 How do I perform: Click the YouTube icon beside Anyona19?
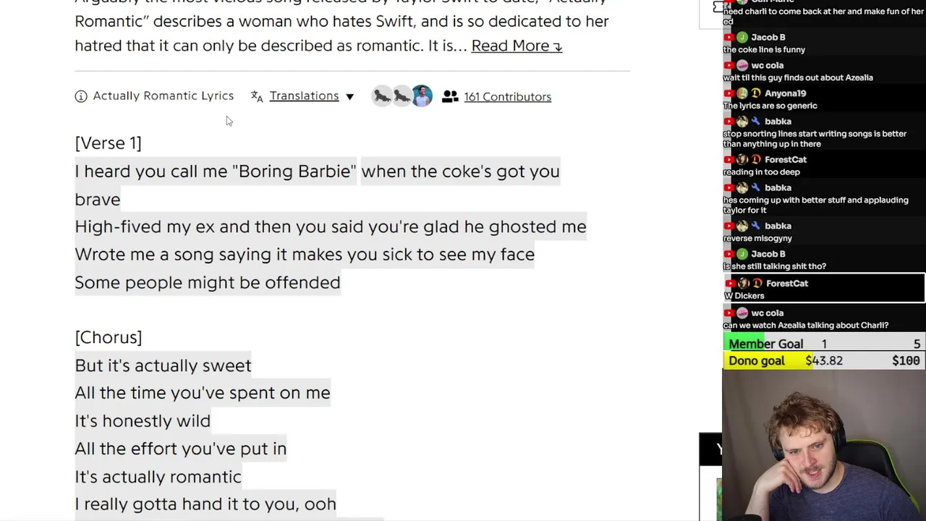(729, 93)
